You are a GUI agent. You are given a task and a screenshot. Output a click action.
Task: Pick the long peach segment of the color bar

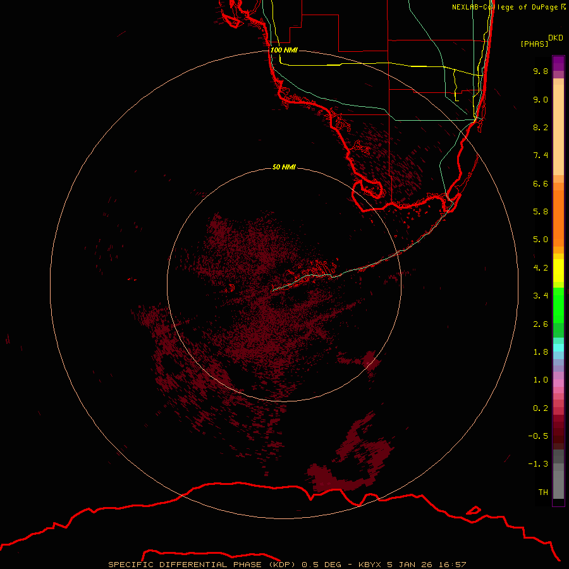558,130
